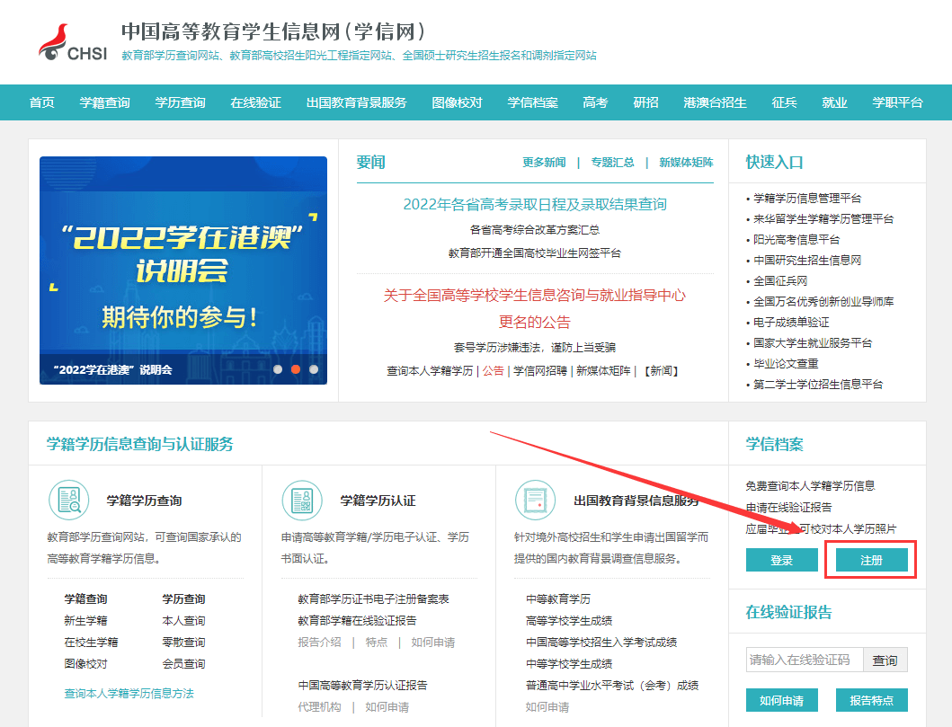Select the active orange banner slide dot
Image resolution: width=952 pixels, height=727 pixels.
[296, 369]
